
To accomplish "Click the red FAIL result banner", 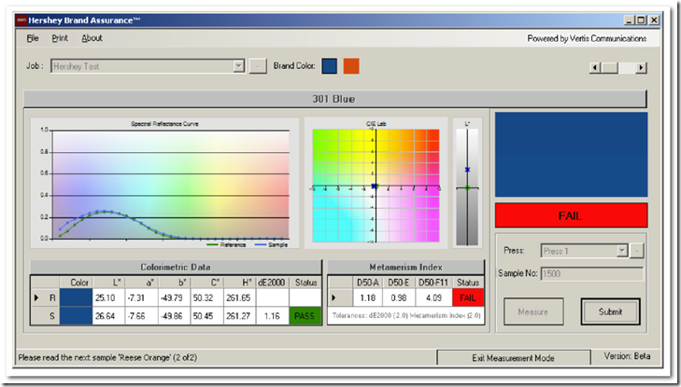I will tap(571, 215).
